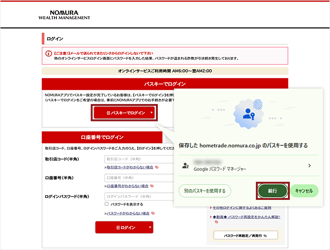
Task: Enable the パスワードを表示する checkbox
Action: pyautogui.click(x=107, y=204)
